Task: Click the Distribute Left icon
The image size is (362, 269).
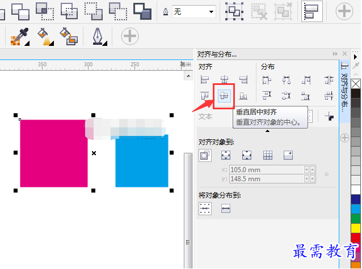Action: 267,80
